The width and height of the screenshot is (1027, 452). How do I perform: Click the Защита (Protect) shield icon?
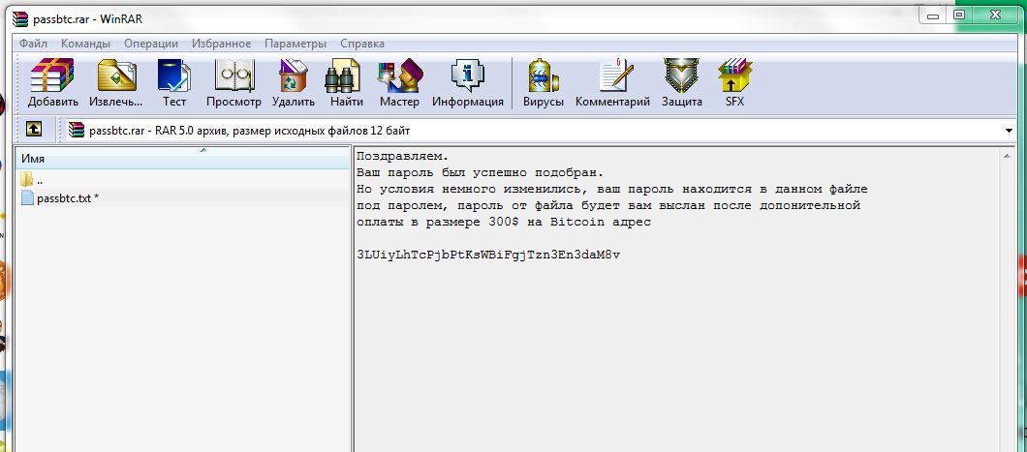(x=681, y=82)
